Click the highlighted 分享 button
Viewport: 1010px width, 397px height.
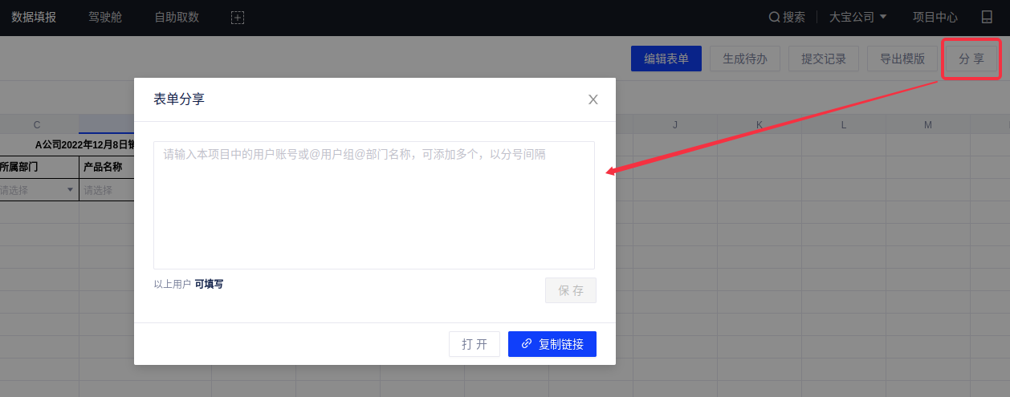tap(971, 59)
